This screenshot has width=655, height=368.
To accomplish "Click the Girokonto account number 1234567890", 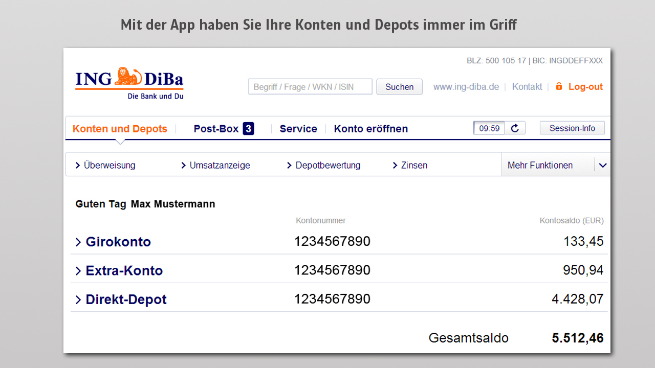I will [332, 241].
